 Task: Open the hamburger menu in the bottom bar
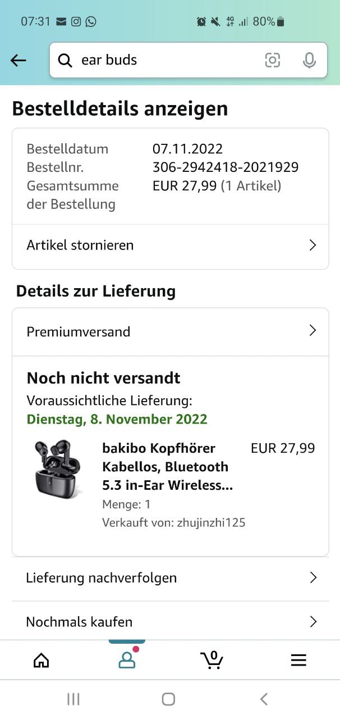(x=298, y=660)
